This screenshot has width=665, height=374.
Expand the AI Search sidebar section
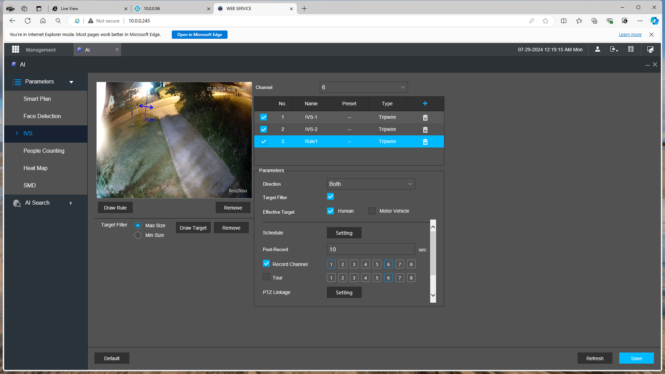pos(46,203)
